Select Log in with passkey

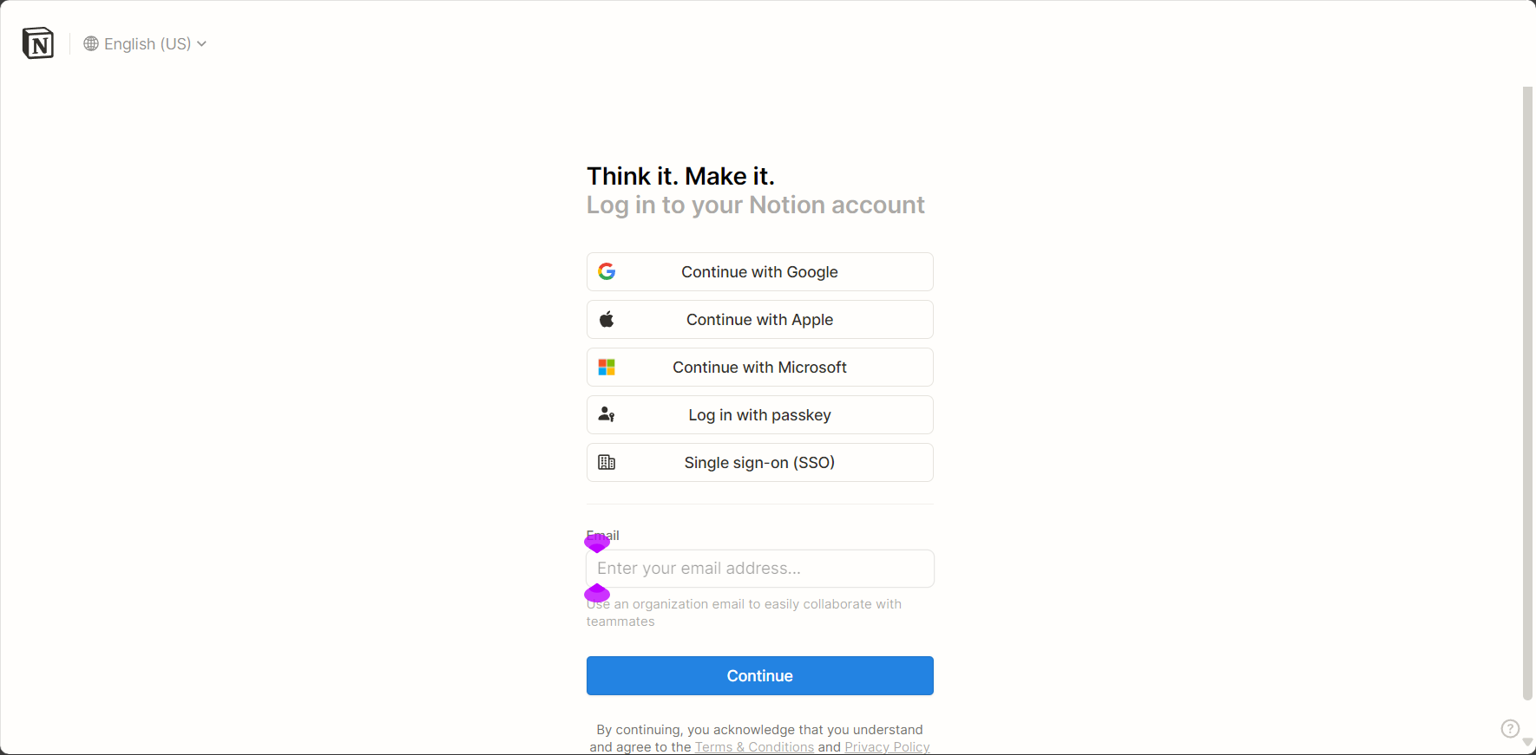click(760, 414)
